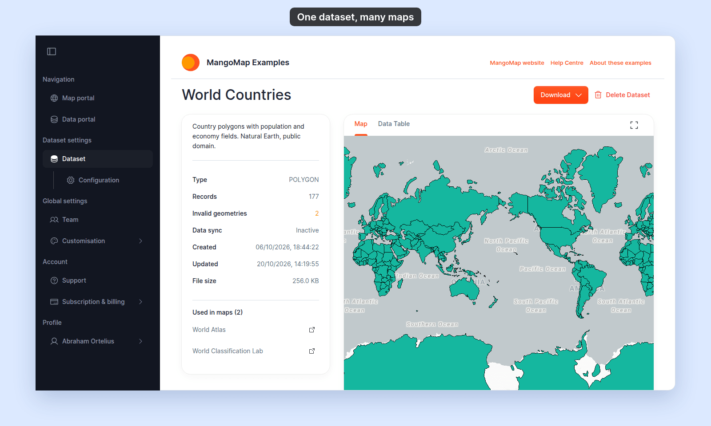Click the Data portal database icon

coord(54,119)
